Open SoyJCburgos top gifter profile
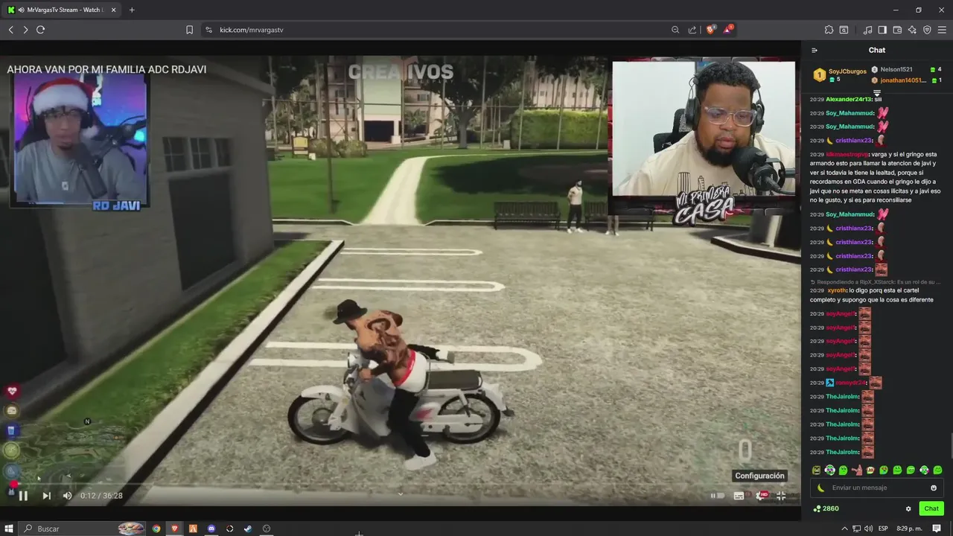 (x=847, y=71)
